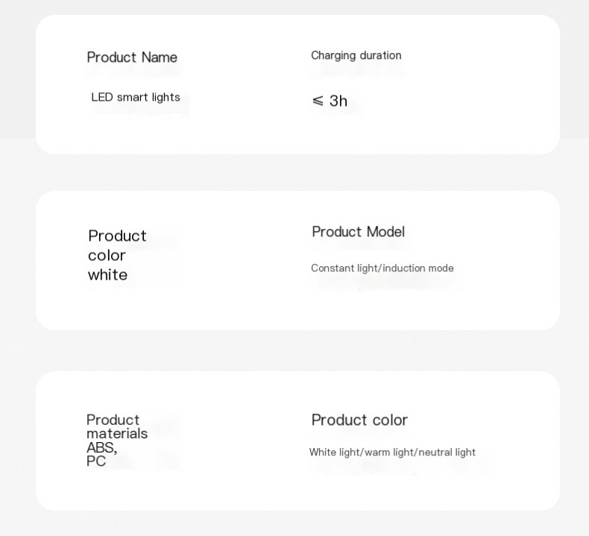This screenshot has height=536, width=589.
Task: Click the Product materials label
Action: pyautogui.click(x=117, y=426)
